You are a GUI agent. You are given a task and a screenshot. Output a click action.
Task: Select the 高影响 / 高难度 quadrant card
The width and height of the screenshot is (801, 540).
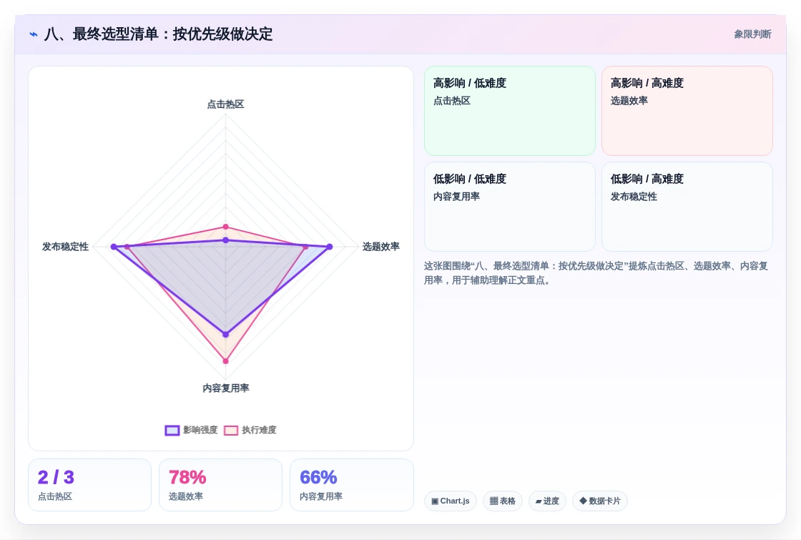687,111
